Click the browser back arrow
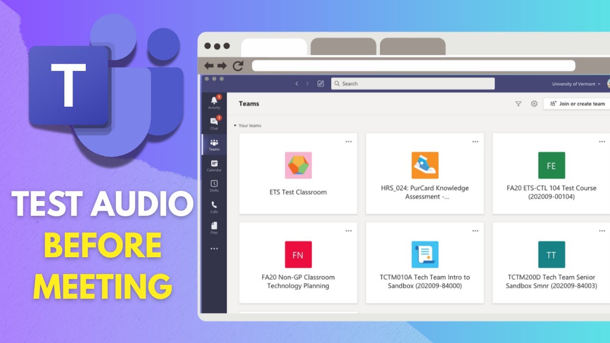This screenshot has height=343, width=610. [x=209, y=66]
